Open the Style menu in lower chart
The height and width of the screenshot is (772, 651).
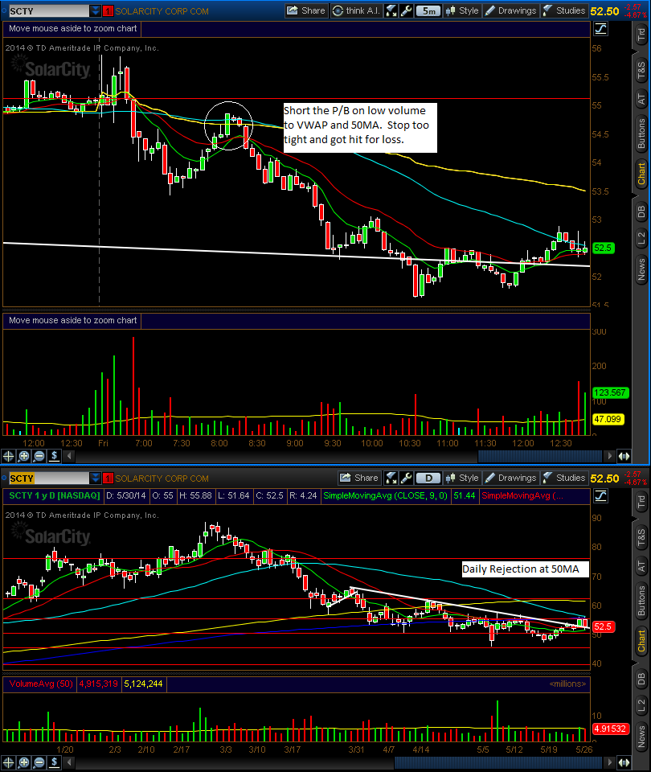point(462,478)
